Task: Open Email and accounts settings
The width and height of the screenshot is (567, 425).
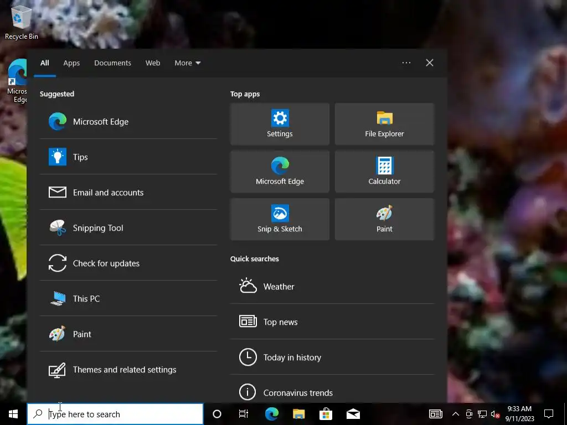Action: 128,192
